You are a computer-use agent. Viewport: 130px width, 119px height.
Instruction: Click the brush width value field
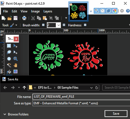[x=51, y=25]
